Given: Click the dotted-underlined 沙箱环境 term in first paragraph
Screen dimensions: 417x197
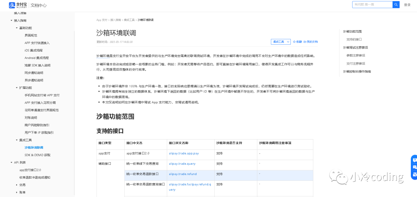Looking at the screenshot, I should coord(103,56).
